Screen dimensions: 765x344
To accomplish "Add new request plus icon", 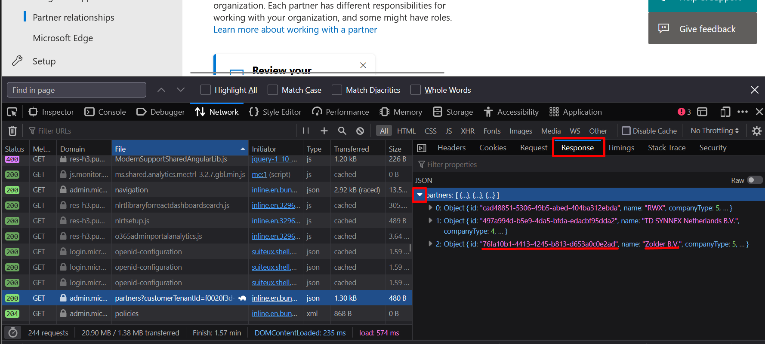I will tap(324, 131).
